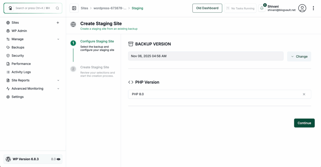Click the pulse icon beside Advanced Monitoring
The height and width of the screenshot is (167, 321).
[8, 89]
